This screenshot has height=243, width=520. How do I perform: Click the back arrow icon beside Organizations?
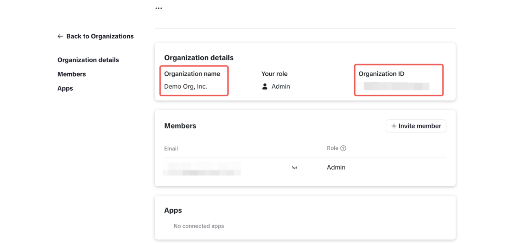tap(60, 36)
